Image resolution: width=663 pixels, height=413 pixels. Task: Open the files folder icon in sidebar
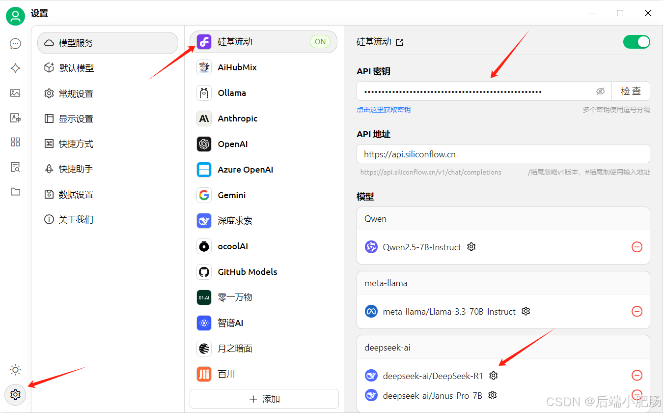pos(15,192)
